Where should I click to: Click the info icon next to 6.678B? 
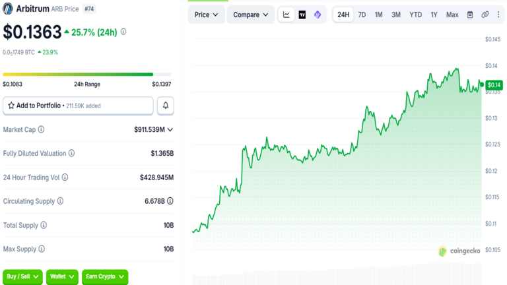[x=170, y=201]
